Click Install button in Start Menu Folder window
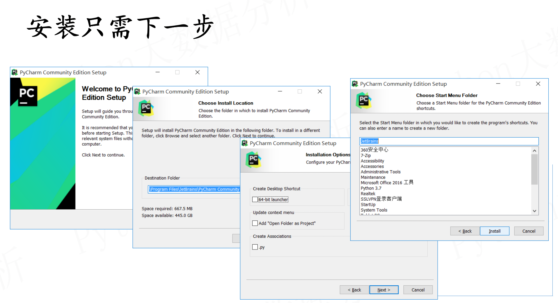 [x=495, y=231]
